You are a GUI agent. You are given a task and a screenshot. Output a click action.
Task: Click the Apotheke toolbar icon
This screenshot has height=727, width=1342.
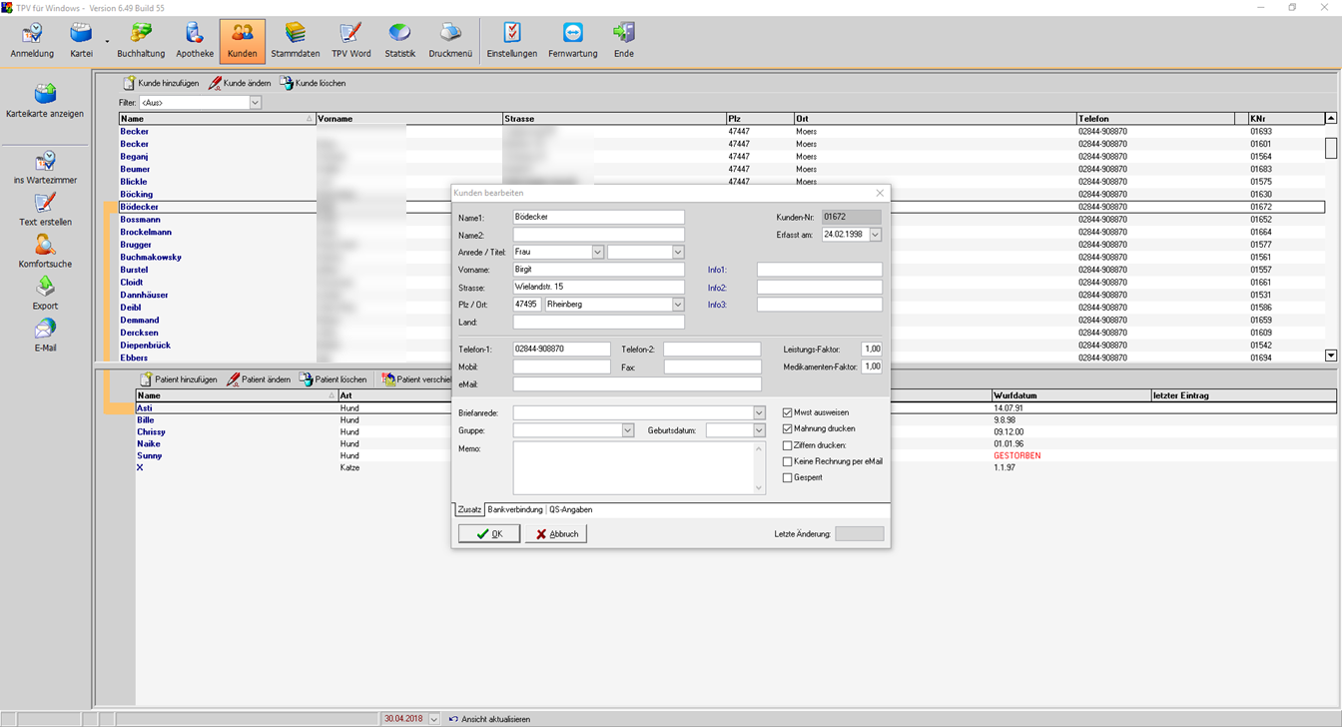pos(195,40)
